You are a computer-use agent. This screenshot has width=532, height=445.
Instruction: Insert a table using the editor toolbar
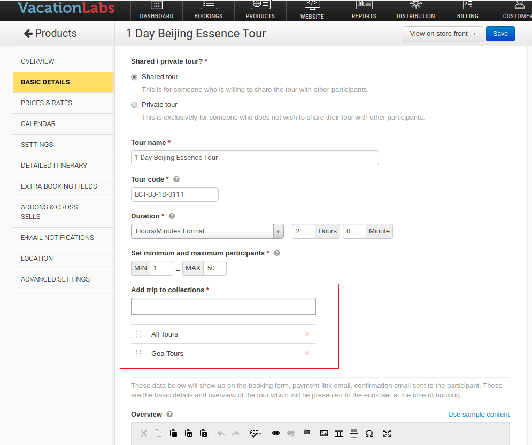coord(338,433)
